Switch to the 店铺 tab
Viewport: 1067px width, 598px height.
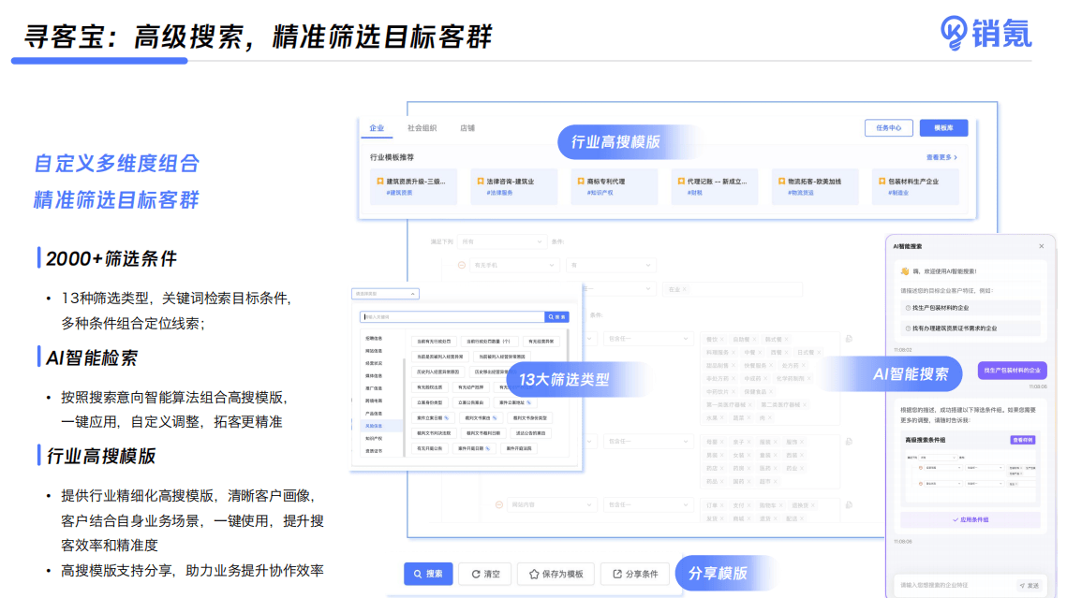pyautogui.click(x=467, y=128)
